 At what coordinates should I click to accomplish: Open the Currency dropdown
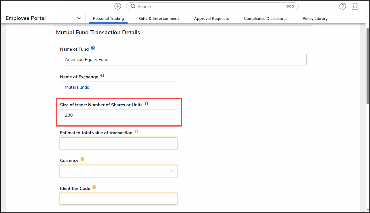tap(118, 171)
